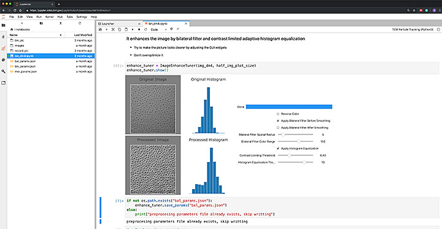The image size is (442, 229).
Task: Open the Code cell type dropdown
Action: click(x=159, y=29)
